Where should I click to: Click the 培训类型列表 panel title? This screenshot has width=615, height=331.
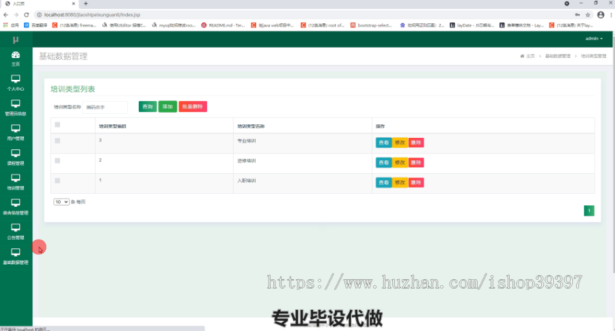72,89
